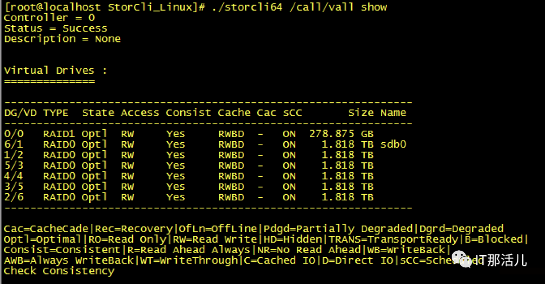
Task: Click the Consist column header
Action: coord(188,113)
